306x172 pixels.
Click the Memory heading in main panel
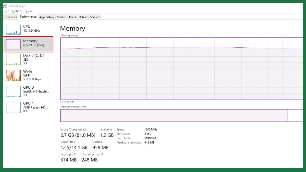(x=72, y=29)
